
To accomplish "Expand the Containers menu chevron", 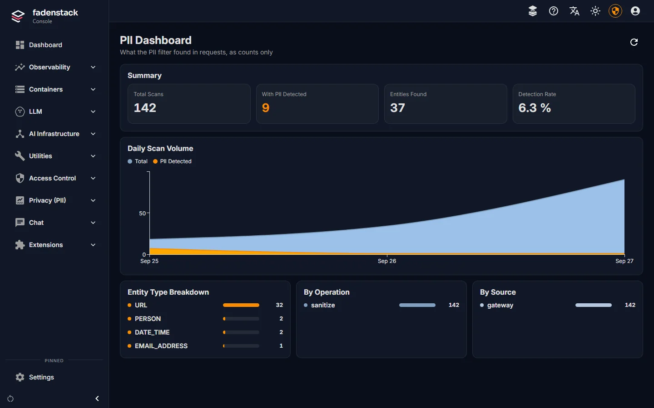I will point(93,89).
